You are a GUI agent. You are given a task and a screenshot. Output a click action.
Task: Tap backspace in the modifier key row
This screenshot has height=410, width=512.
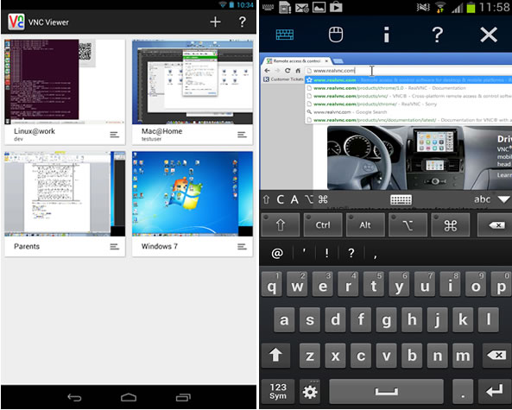click(x=495, y=225)
